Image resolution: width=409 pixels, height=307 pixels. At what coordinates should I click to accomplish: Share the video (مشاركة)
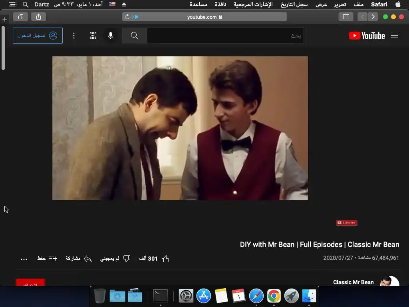79,259
